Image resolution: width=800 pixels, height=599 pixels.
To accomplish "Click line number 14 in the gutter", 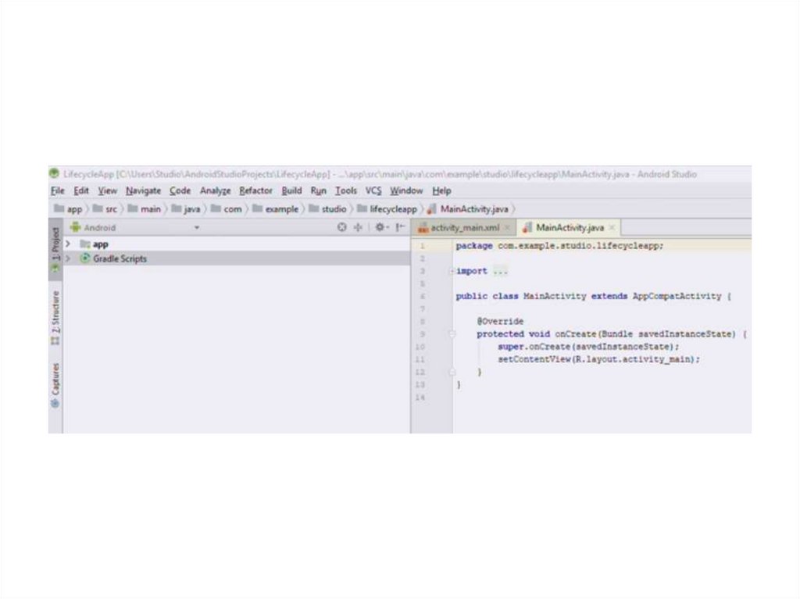I will point(420,398).
